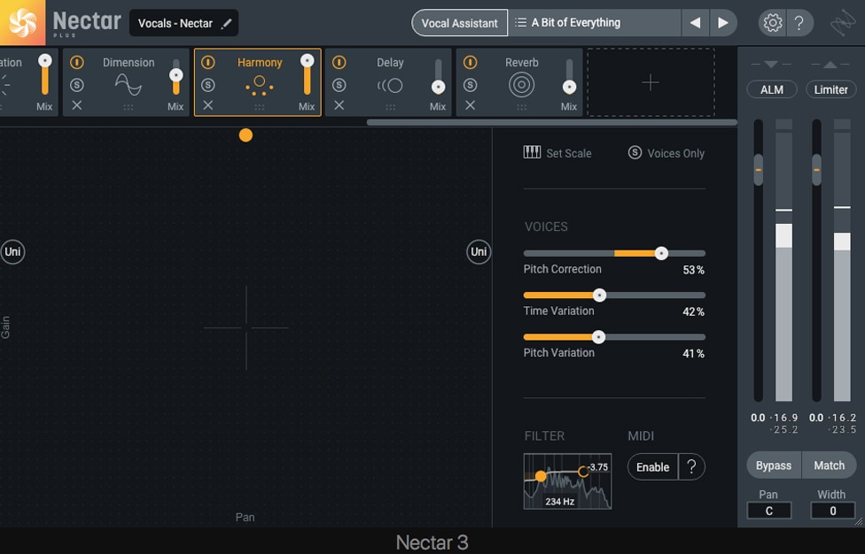Toggle Voices Only solo
Screen dimensions: 865x554
pos(635,152)
